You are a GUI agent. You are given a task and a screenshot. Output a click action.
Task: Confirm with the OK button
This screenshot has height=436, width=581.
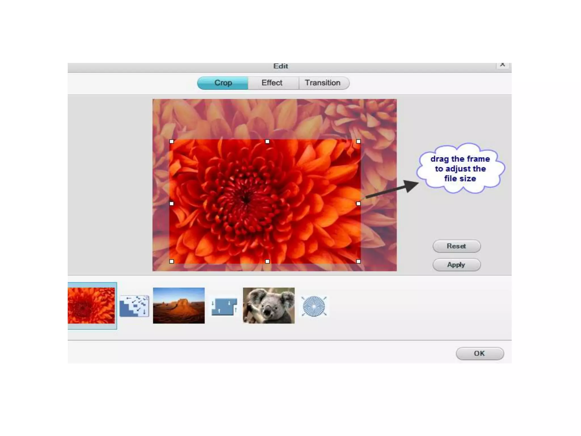pos(479,353)
